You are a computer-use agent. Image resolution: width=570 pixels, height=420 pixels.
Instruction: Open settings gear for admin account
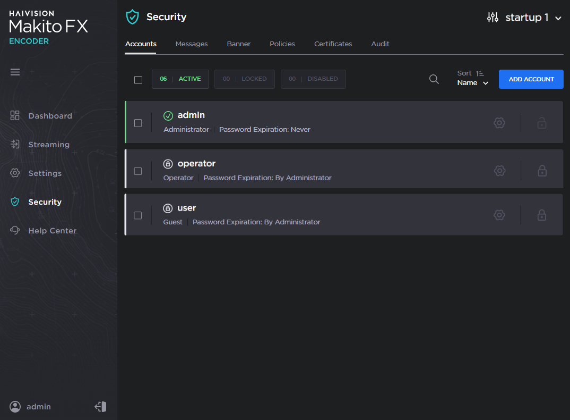pyautogui.click(x=499, y=123)
